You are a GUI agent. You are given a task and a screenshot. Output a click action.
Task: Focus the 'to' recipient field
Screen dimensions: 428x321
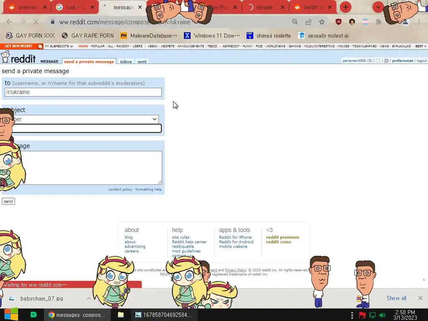[83, 92]
